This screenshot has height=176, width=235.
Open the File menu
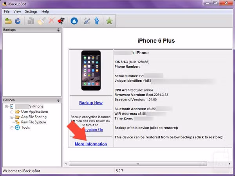(x=7, y=12)
